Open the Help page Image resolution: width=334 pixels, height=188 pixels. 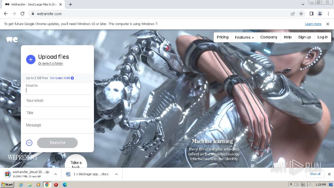tap(288, 37)
